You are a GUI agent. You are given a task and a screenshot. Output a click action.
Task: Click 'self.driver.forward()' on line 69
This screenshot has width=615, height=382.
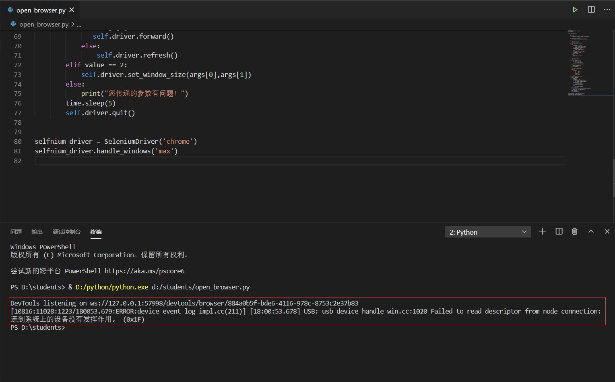click(x=133, y=36)
